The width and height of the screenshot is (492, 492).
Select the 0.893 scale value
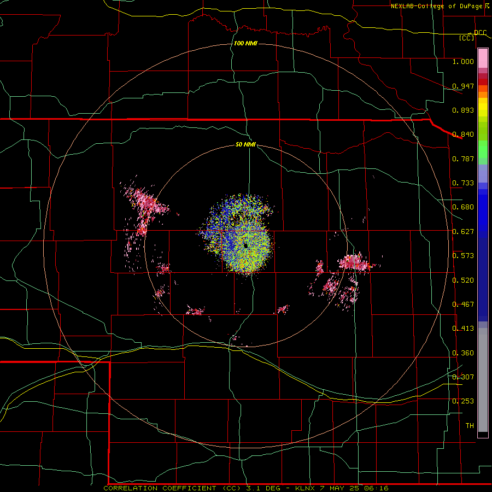tap(463, 110)
